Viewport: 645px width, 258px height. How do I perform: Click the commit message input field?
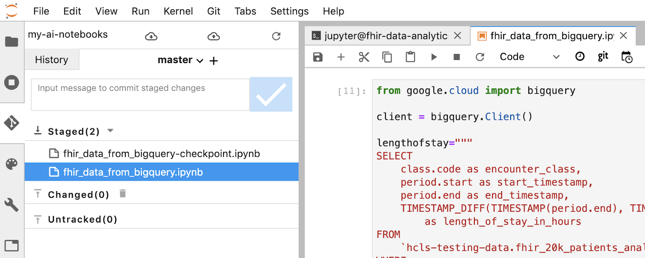tap(140, 95)
